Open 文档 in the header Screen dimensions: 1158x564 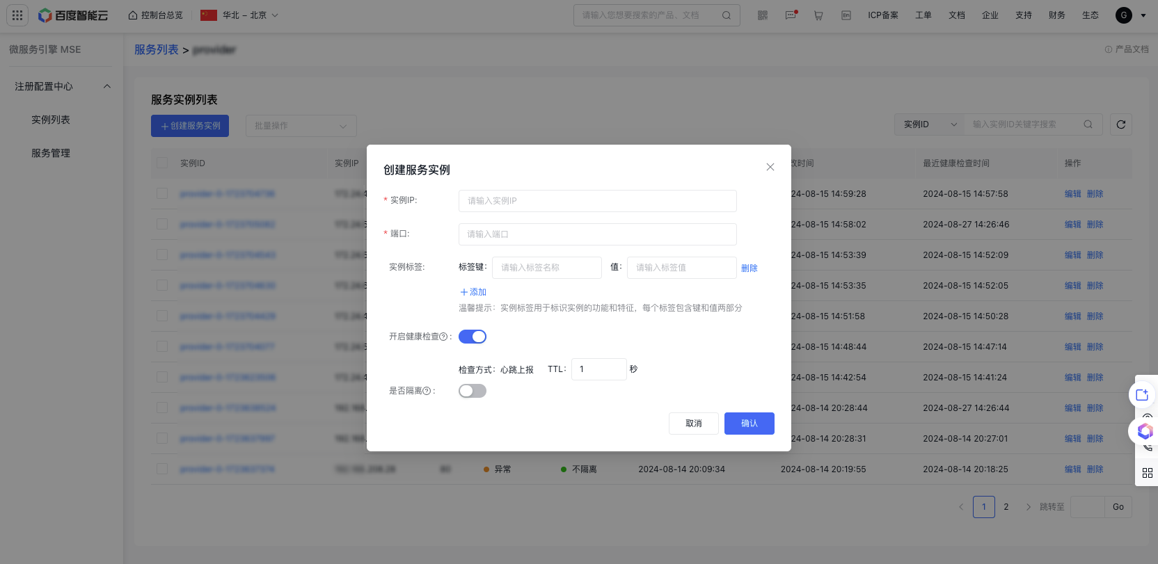957,15
